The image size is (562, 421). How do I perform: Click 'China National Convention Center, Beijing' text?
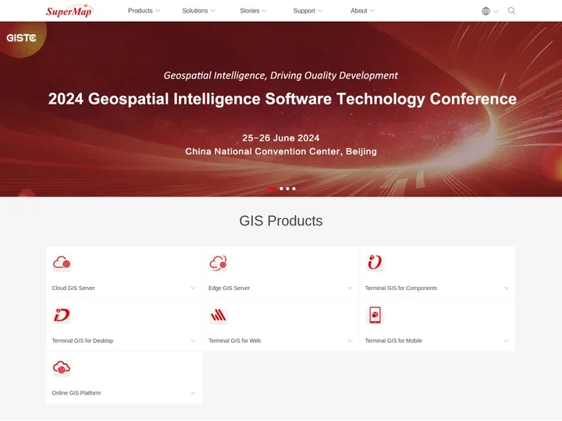(x=281, y=152)
